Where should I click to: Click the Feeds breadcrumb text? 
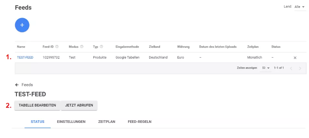(27, 85)
